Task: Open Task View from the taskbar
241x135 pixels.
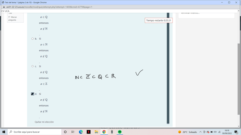Action: pyautogui.click(x=73, y=132)
